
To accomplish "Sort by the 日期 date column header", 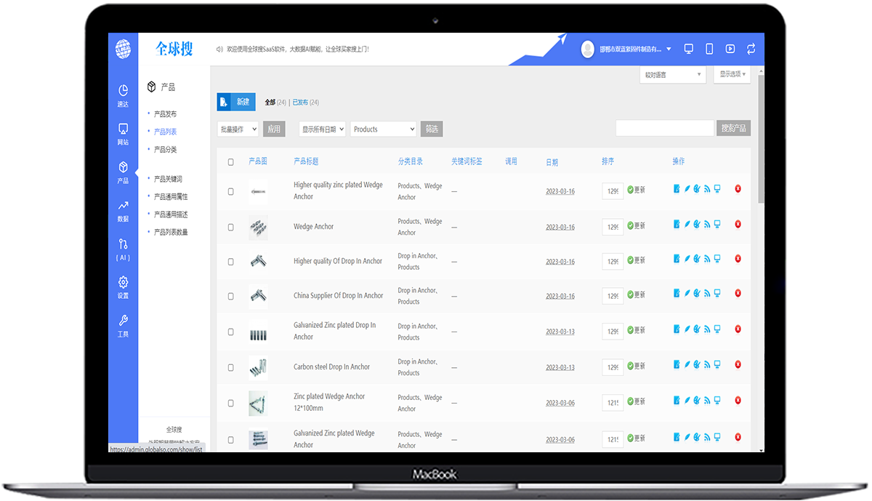I will pos(552,162).
